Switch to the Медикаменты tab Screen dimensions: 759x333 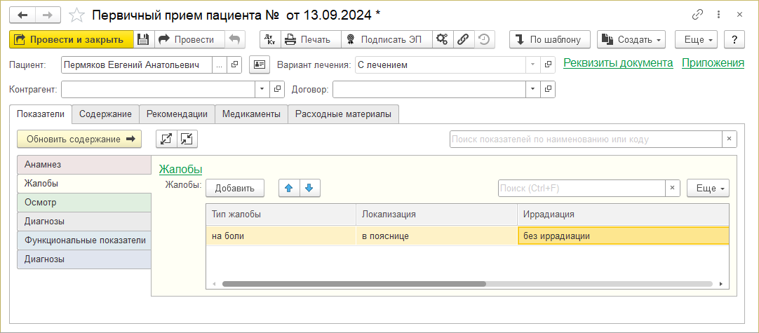[x=251, y=114]
